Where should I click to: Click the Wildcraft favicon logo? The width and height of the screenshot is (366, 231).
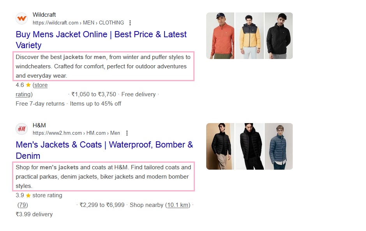click(22, 18)
